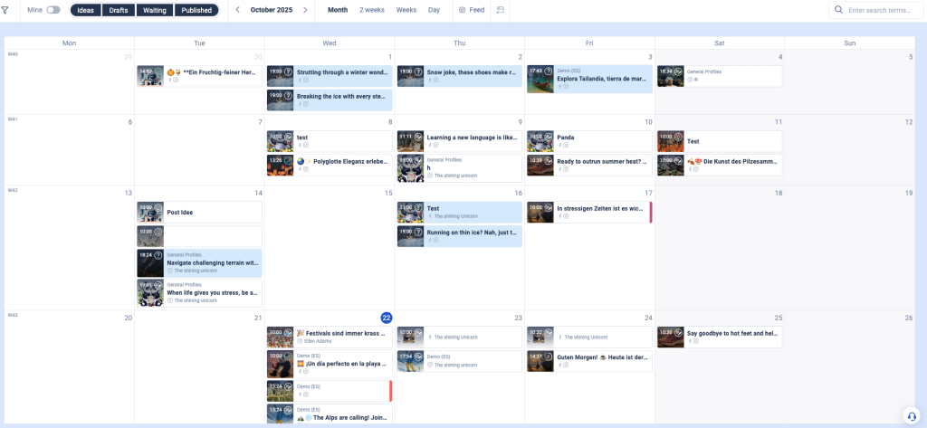The height and width of the screenshot is (428, 927).
Task: Open 'In stressigen Zeiten ist es wic...' post
Action: coord(589,213)
